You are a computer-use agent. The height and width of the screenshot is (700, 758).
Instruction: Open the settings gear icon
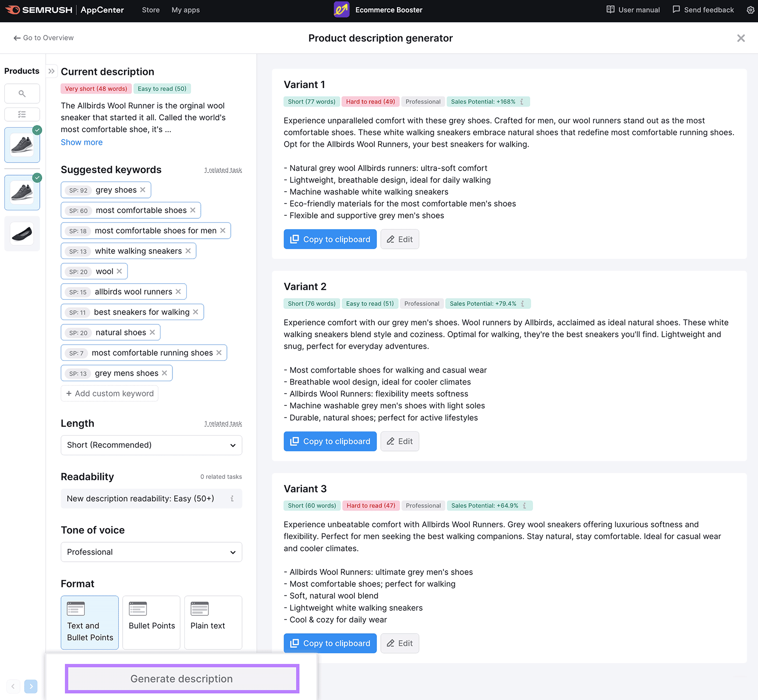750,10
